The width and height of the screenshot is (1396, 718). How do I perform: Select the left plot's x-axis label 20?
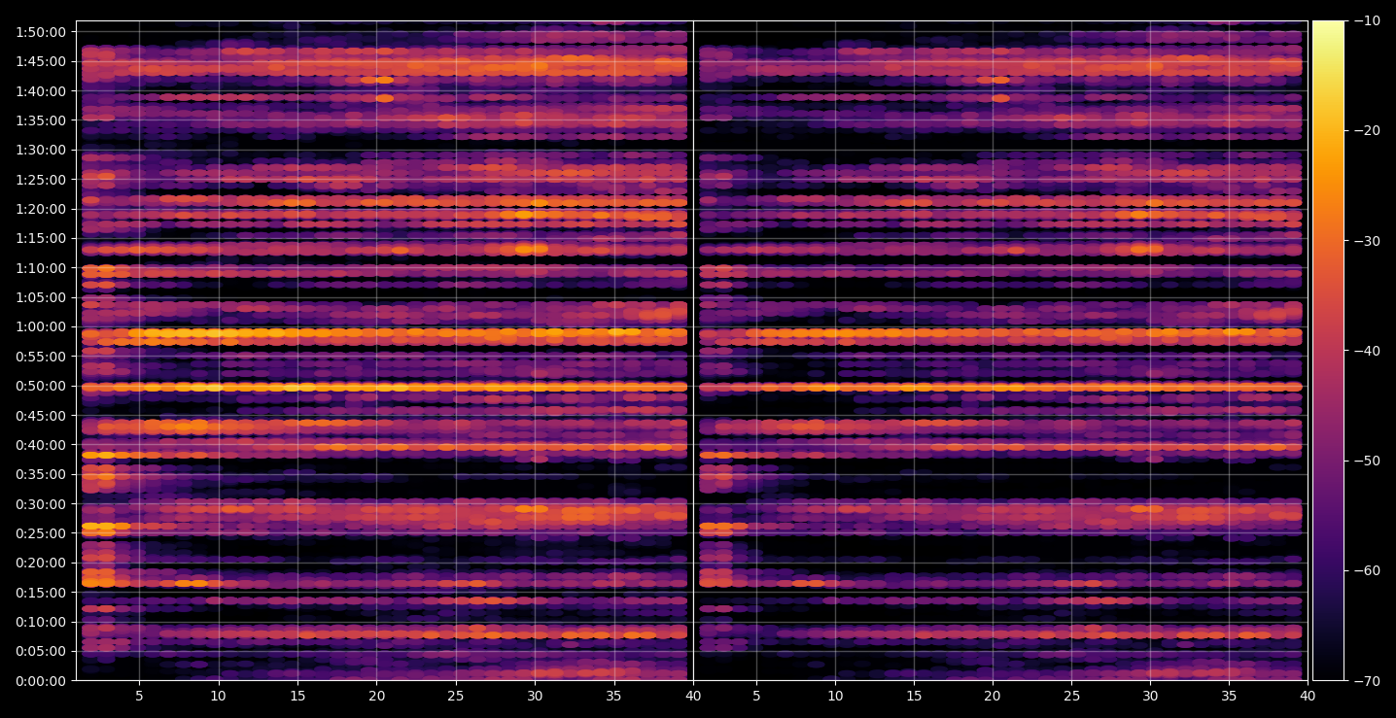376,696
